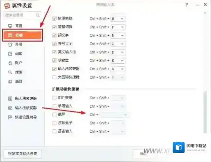211x162 pixels.
Task: Open the 语音输入 key dropdown
Action: click(118, 131)
